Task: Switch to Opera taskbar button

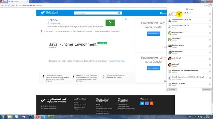Action: [x=37, y=117]
